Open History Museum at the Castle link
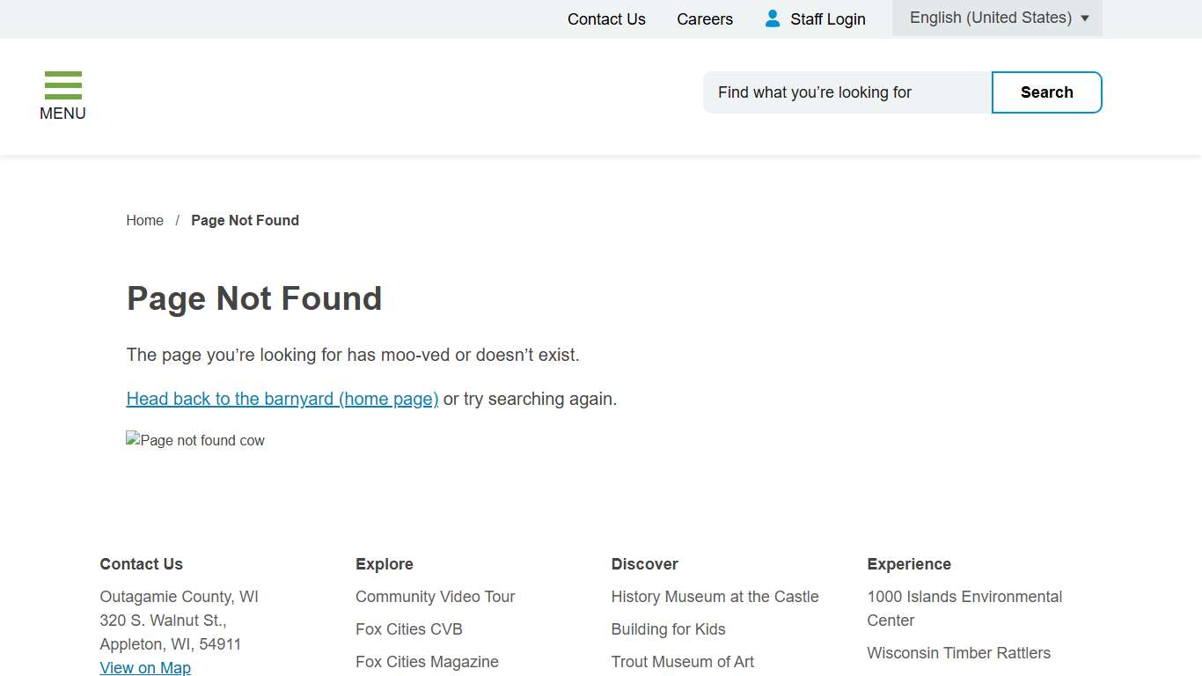The height and width of the screenshot is (676, 1202). pyautogui.click(x=715, y=596)
